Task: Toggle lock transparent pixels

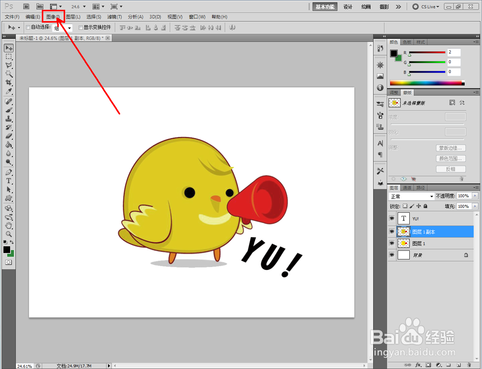Action: point(405,206)
